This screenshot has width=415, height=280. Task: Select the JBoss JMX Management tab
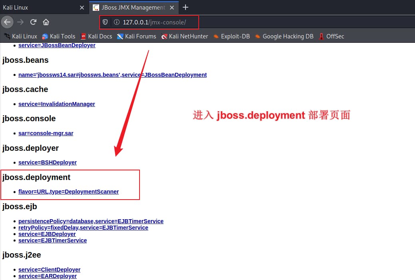[x=134, y=8]
